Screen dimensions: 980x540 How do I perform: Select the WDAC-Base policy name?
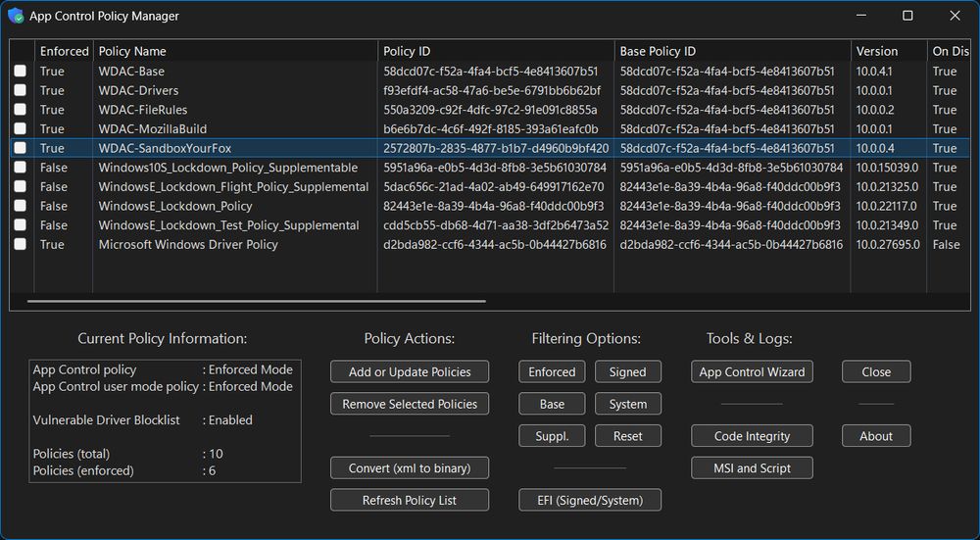(131, 72)
